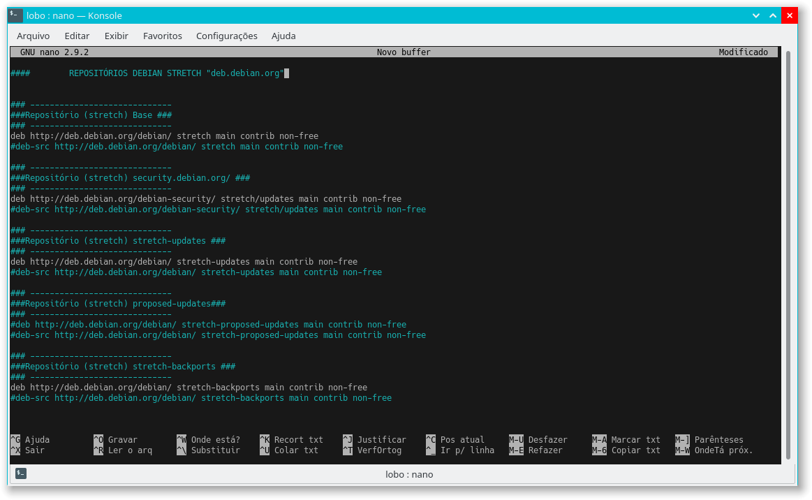Click the '#deb ... stretch-proposed-updates' line
Viewport: 812px width, 500px height.
pos(208,324)
